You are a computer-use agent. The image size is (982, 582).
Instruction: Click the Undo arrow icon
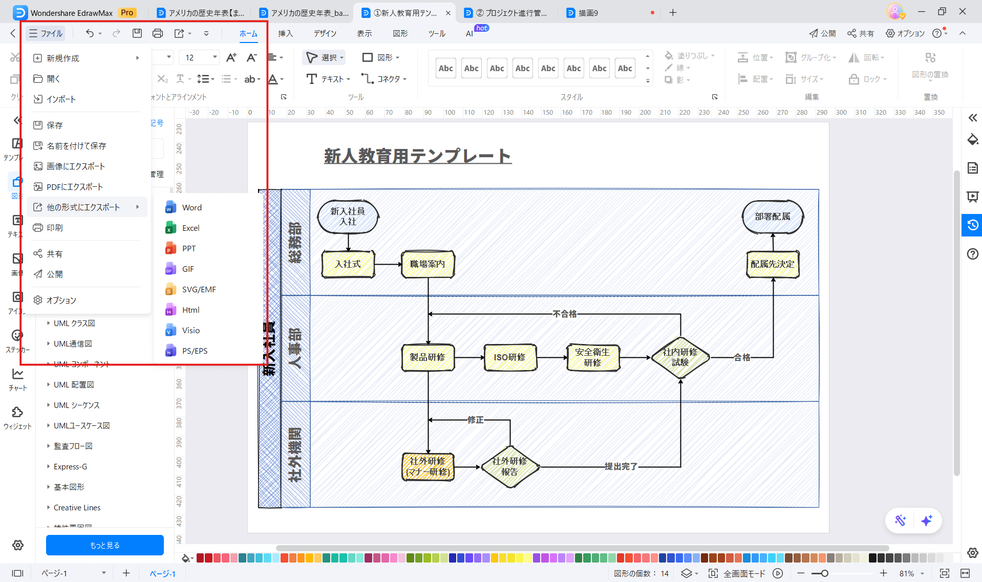tap(90, 33)
